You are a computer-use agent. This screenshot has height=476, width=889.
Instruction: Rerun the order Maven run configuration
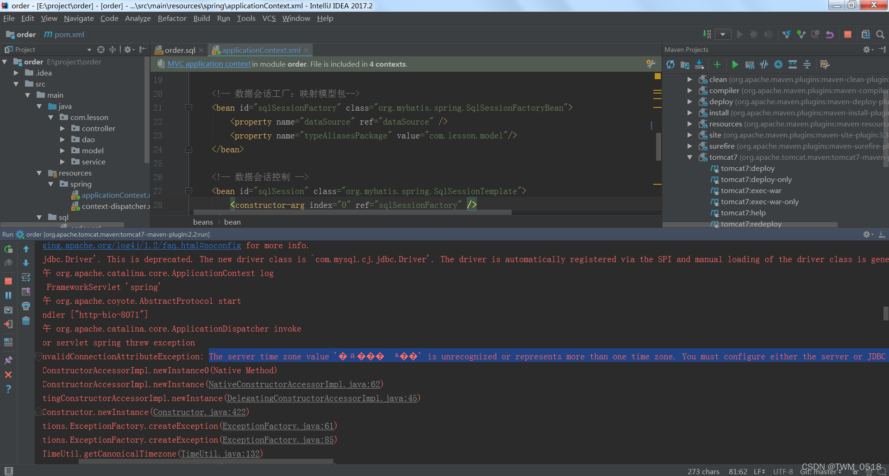click(x=8, y=249)
